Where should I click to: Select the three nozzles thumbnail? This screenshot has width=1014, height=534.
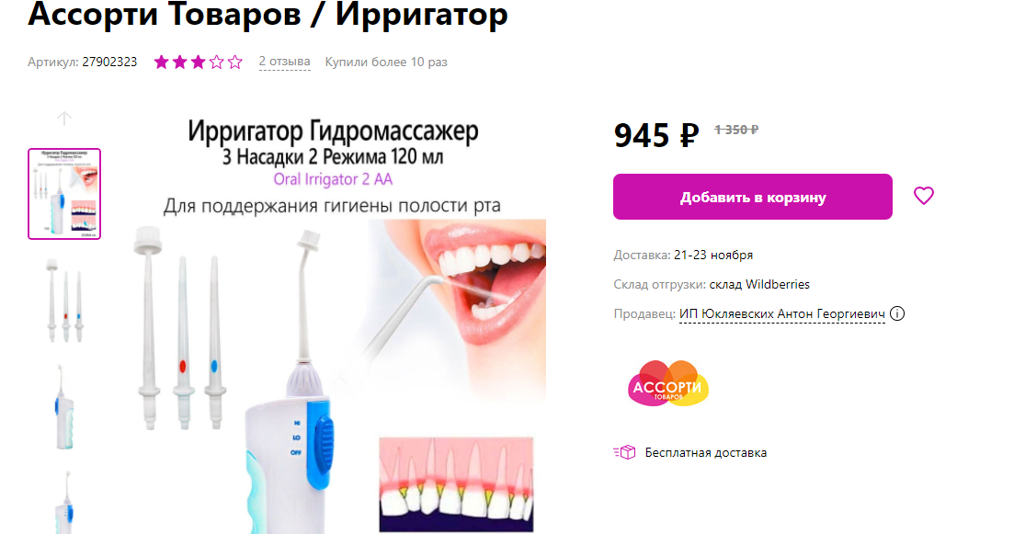64,301
